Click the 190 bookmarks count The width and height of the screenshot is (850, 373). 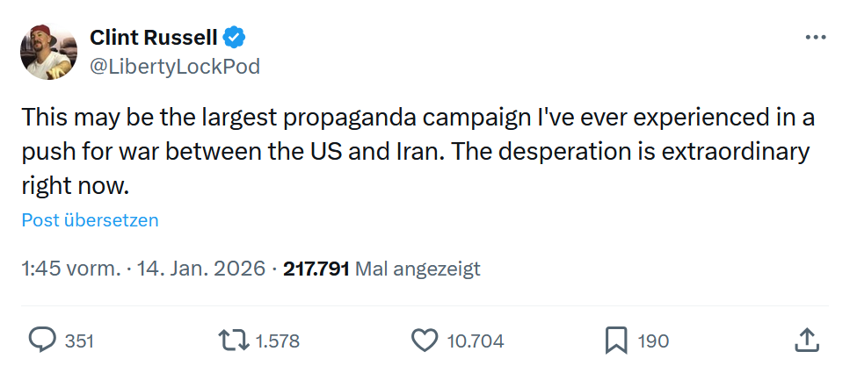click(653, 341)
